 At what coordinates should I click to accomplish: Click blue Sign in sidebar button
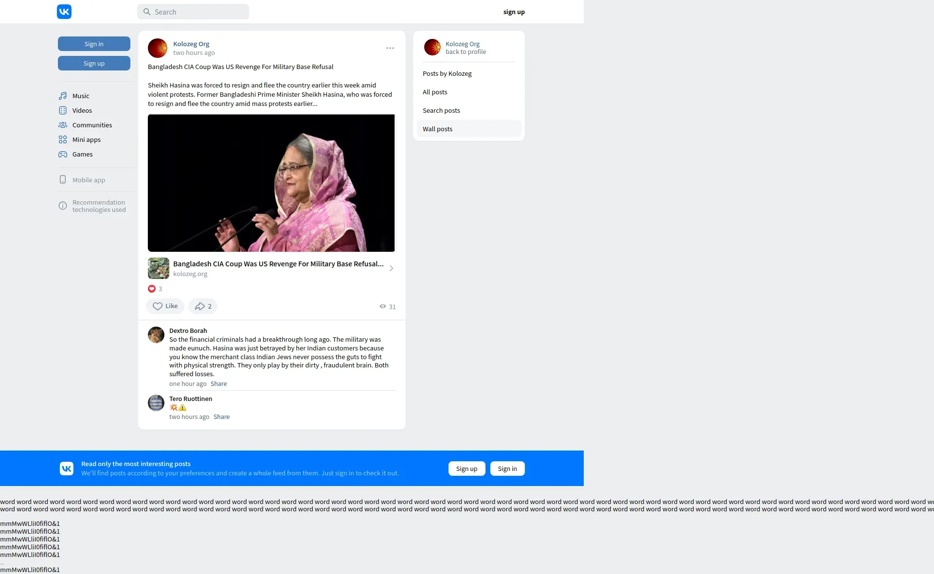click(94, 44)
